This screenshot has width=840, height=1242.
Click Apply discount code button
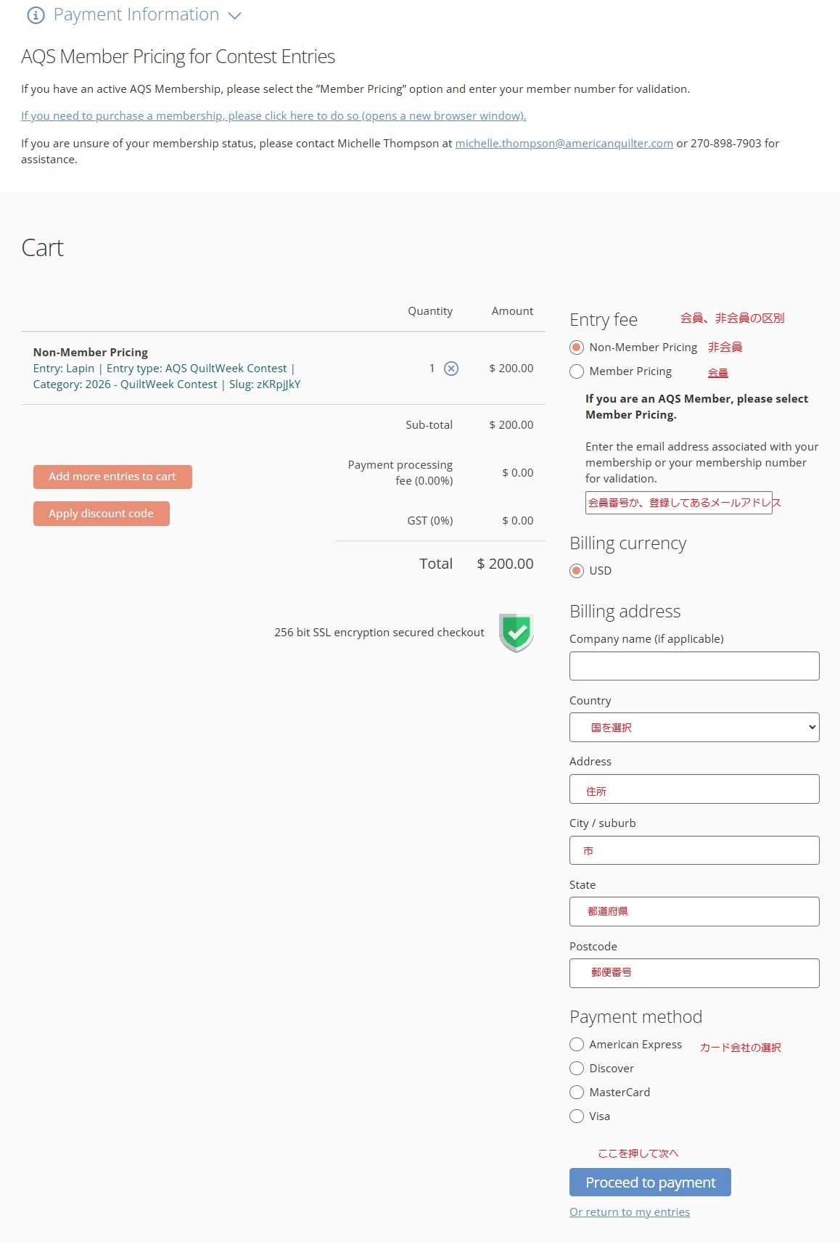pos(102,514)
